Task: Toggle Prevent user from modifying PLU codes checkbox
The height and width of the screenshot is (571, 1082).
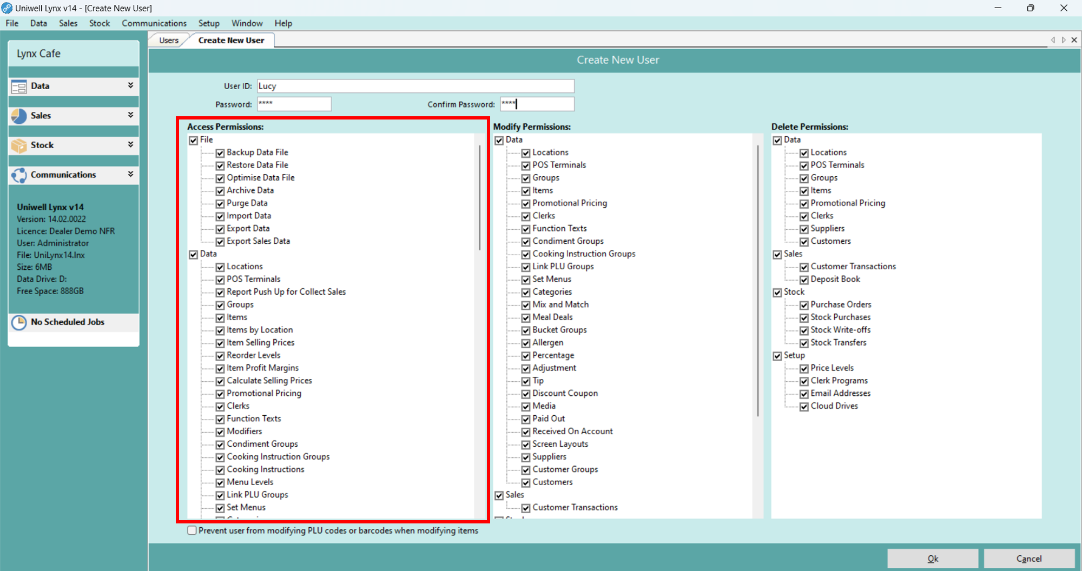Action: pos(192,530)
